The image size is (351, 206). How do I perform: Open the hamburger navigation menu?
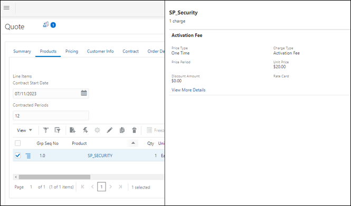pos(7,8)
